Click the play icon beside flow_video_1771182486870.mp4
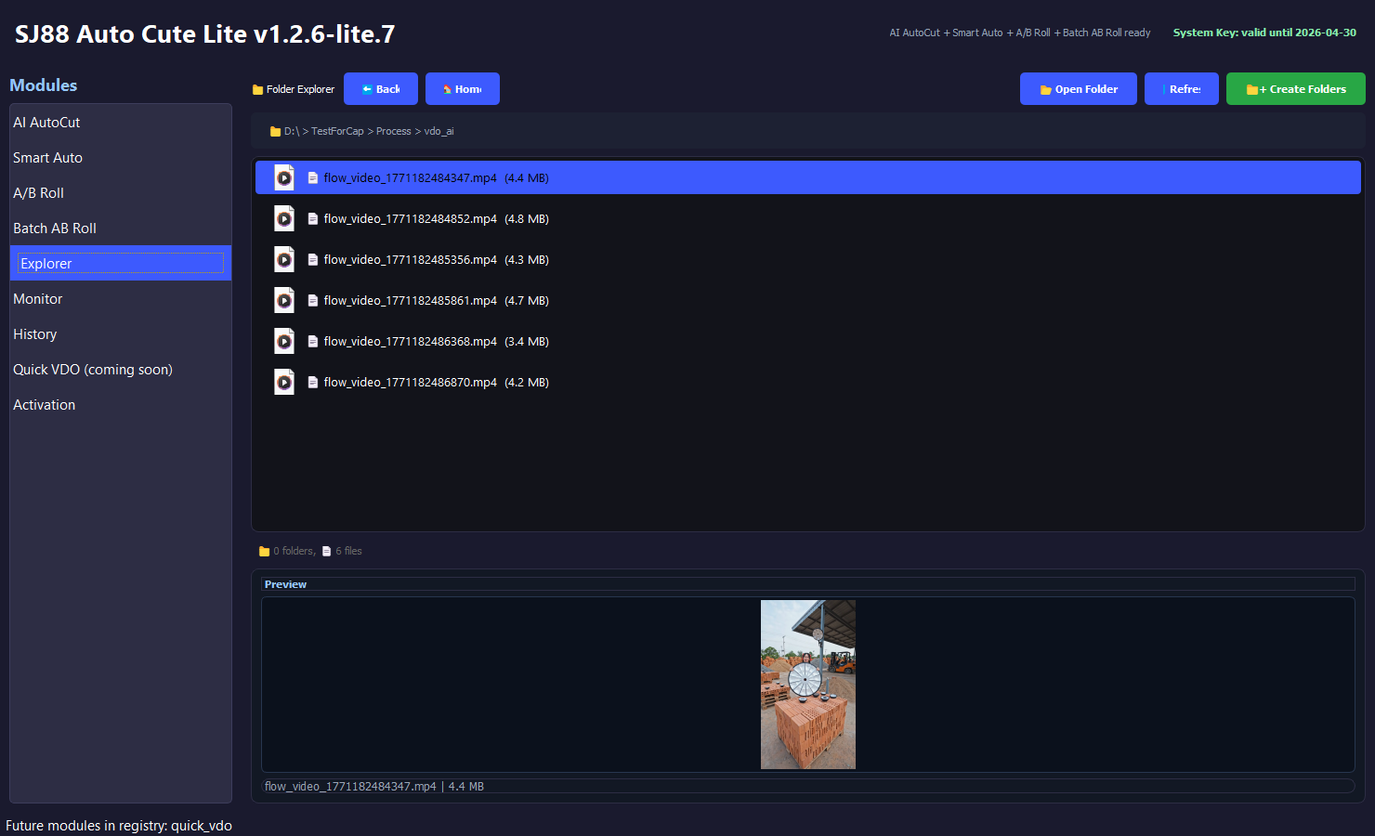The width and height of the screenshot is (1375, 836). click(x=283, y=382)
